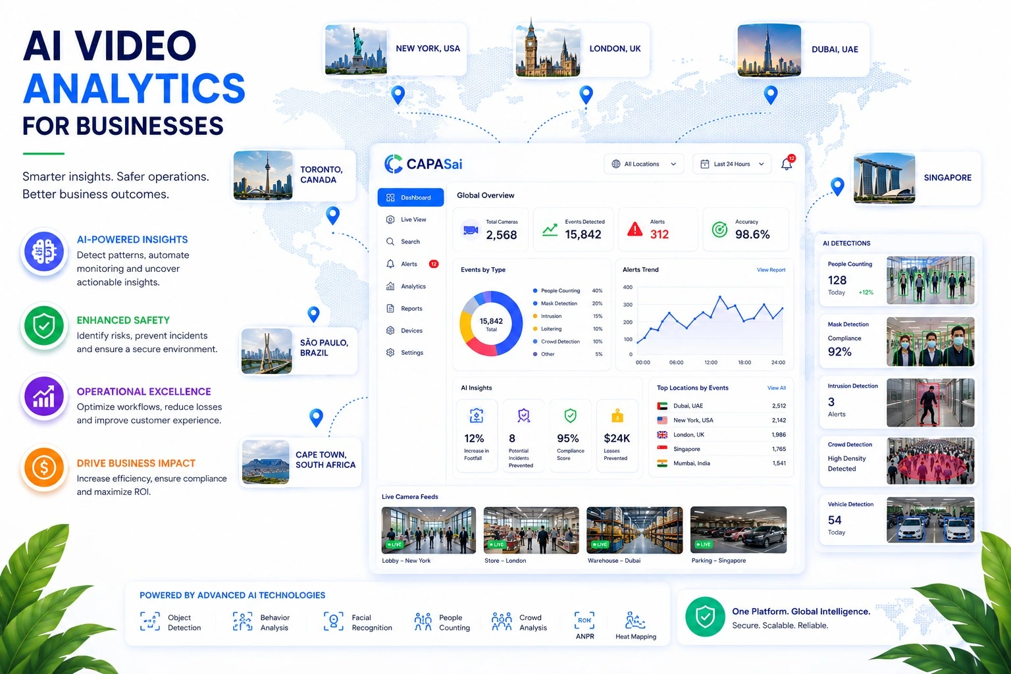Click the Events Detected trend icon
This screenshot has height=674, width=1011.
(x=550, y=230)
